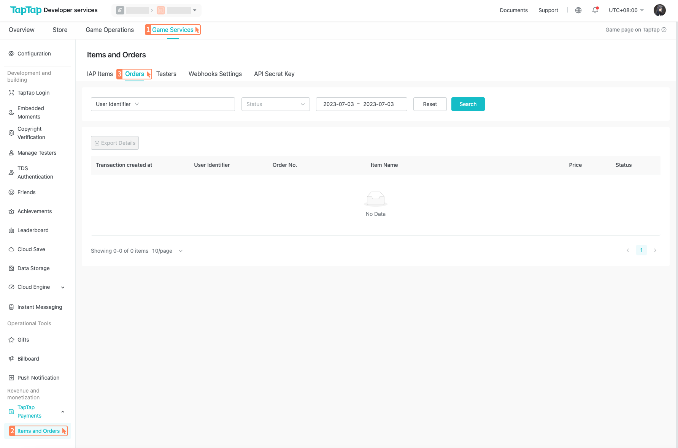Click the Cloud Engine gauge icon
Screen dimensions: 678x448
pos(11,287)
